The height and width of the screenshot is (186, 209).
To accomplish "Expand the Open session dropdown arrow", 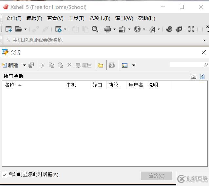I will click(25, 29).
